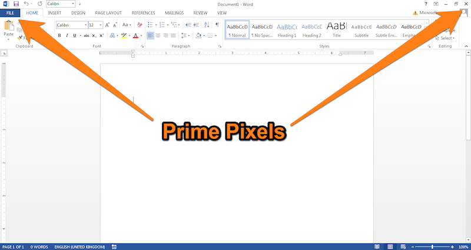The height and width of the screenshot is (250, 471).
Task: Open the FILE tab
Action: (11, 12)
